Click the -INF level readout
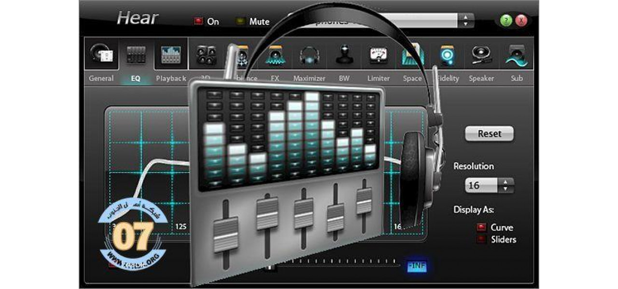The image size is (618, 289). pyautogui.click(x=417, y=266)
